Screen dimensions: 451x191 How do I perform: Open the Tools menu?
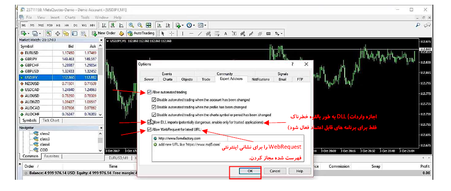click(85, 17)
